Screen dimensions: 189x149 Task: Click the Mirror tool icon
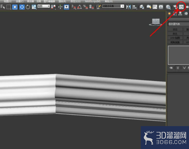(129, 7)
